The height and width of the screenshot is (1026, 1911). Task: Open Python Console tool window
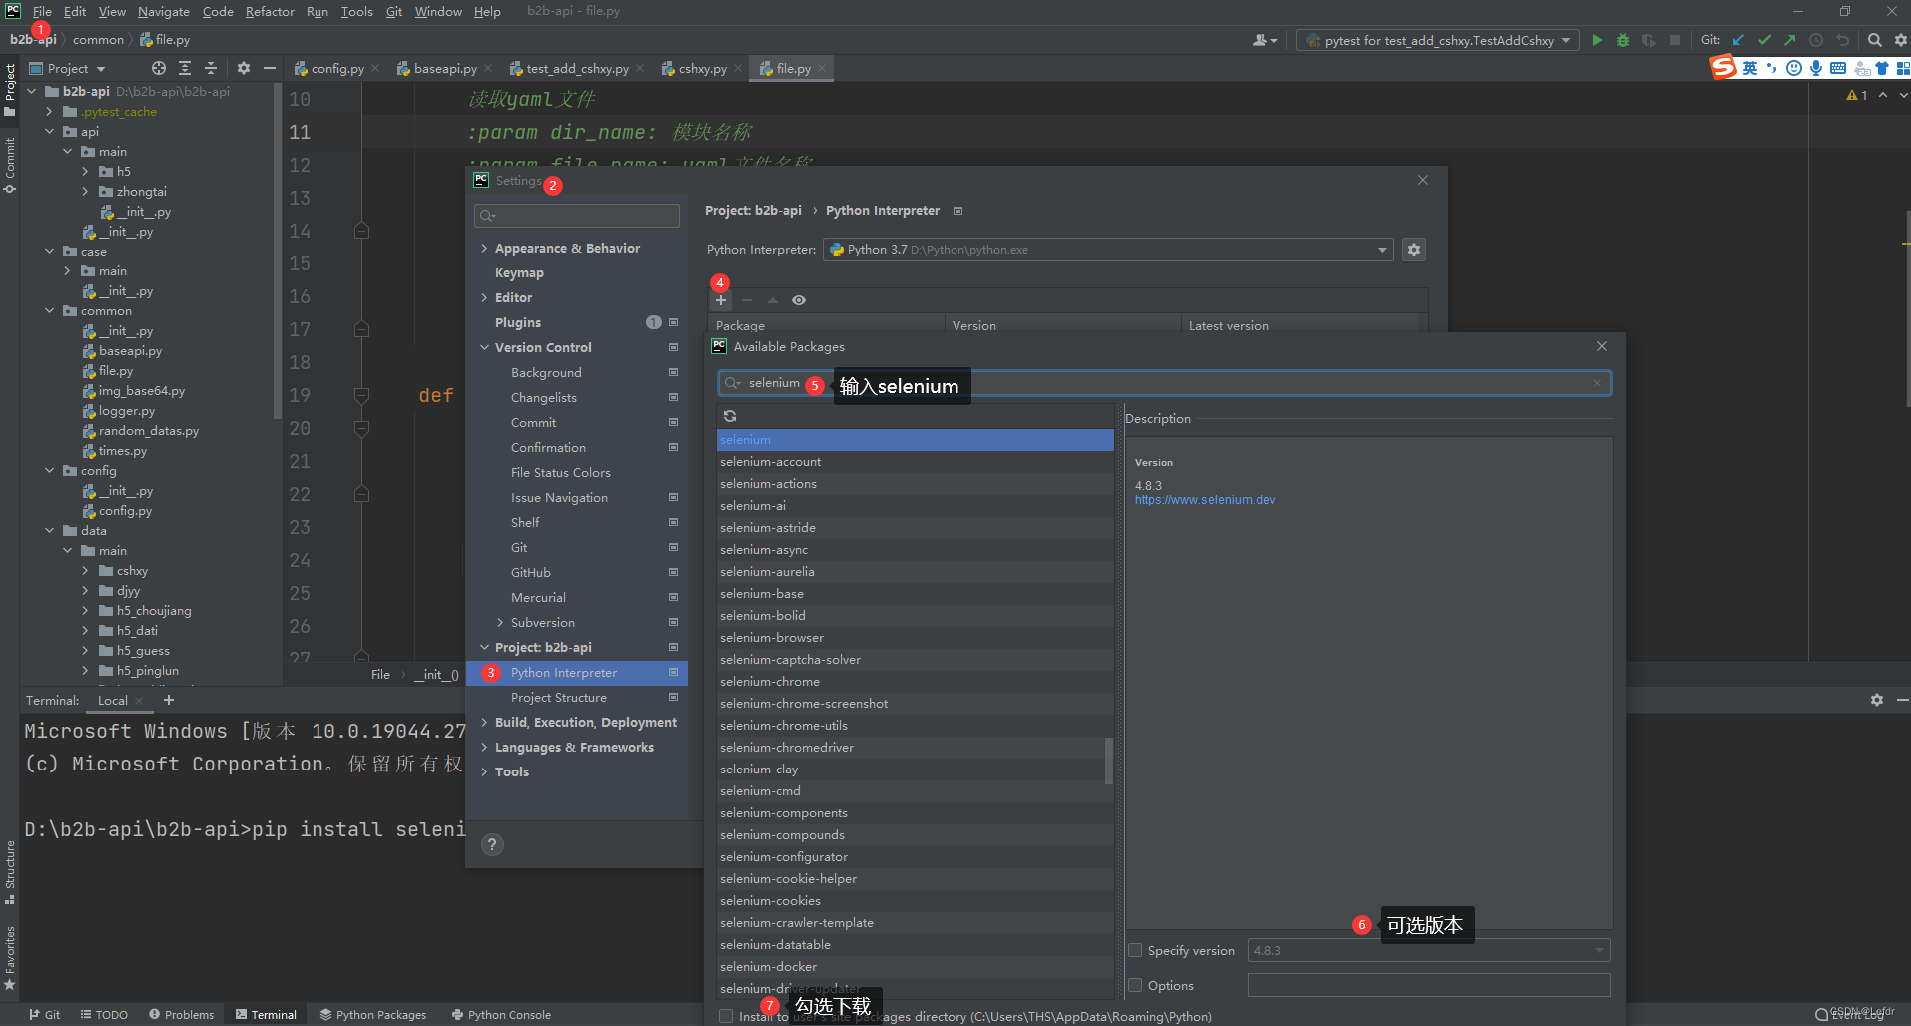coord(501,1014)
